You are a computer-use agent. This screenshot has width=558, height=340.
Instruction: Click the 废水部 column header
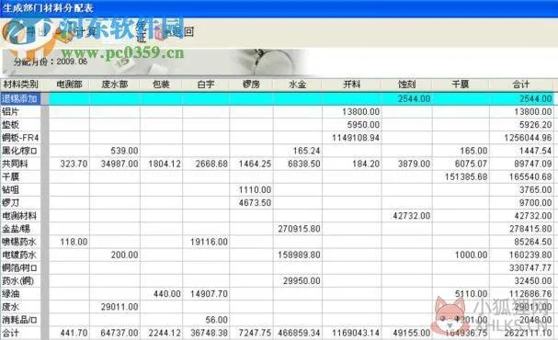tap(115, 85)
